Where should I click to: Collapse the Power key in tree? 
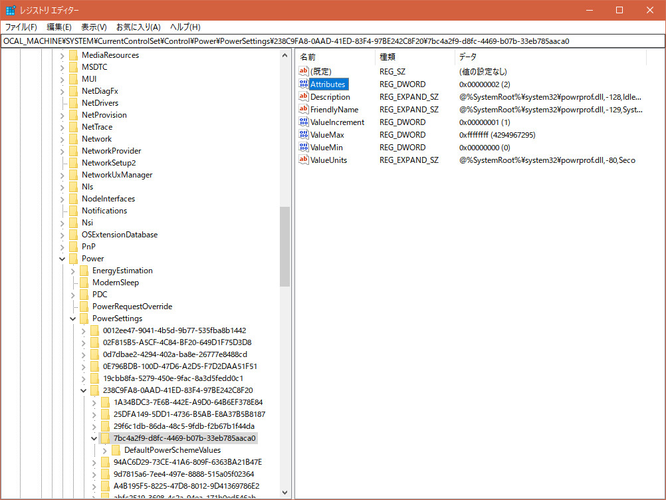[x=62, y=259]
